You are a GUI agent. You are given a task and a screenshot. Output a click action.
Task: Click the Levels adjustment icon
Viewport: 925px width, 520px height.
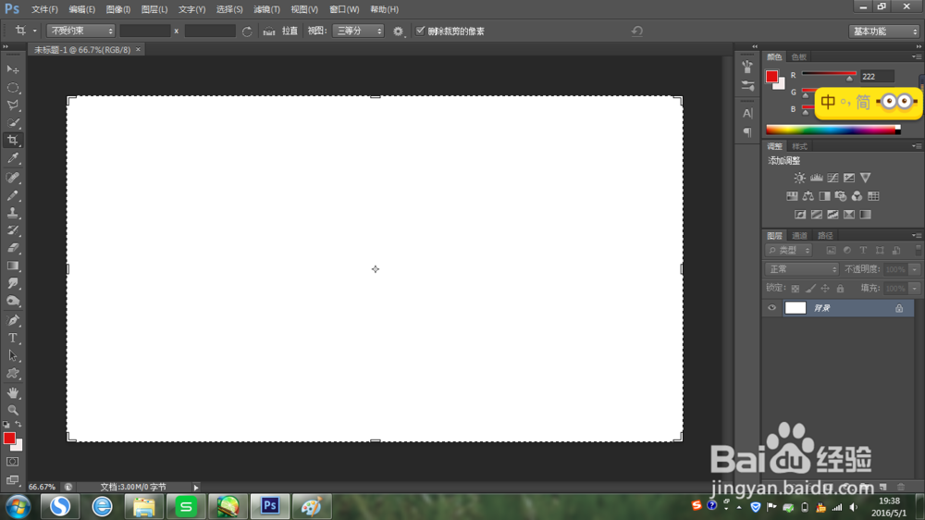click(x=816, y=178)
